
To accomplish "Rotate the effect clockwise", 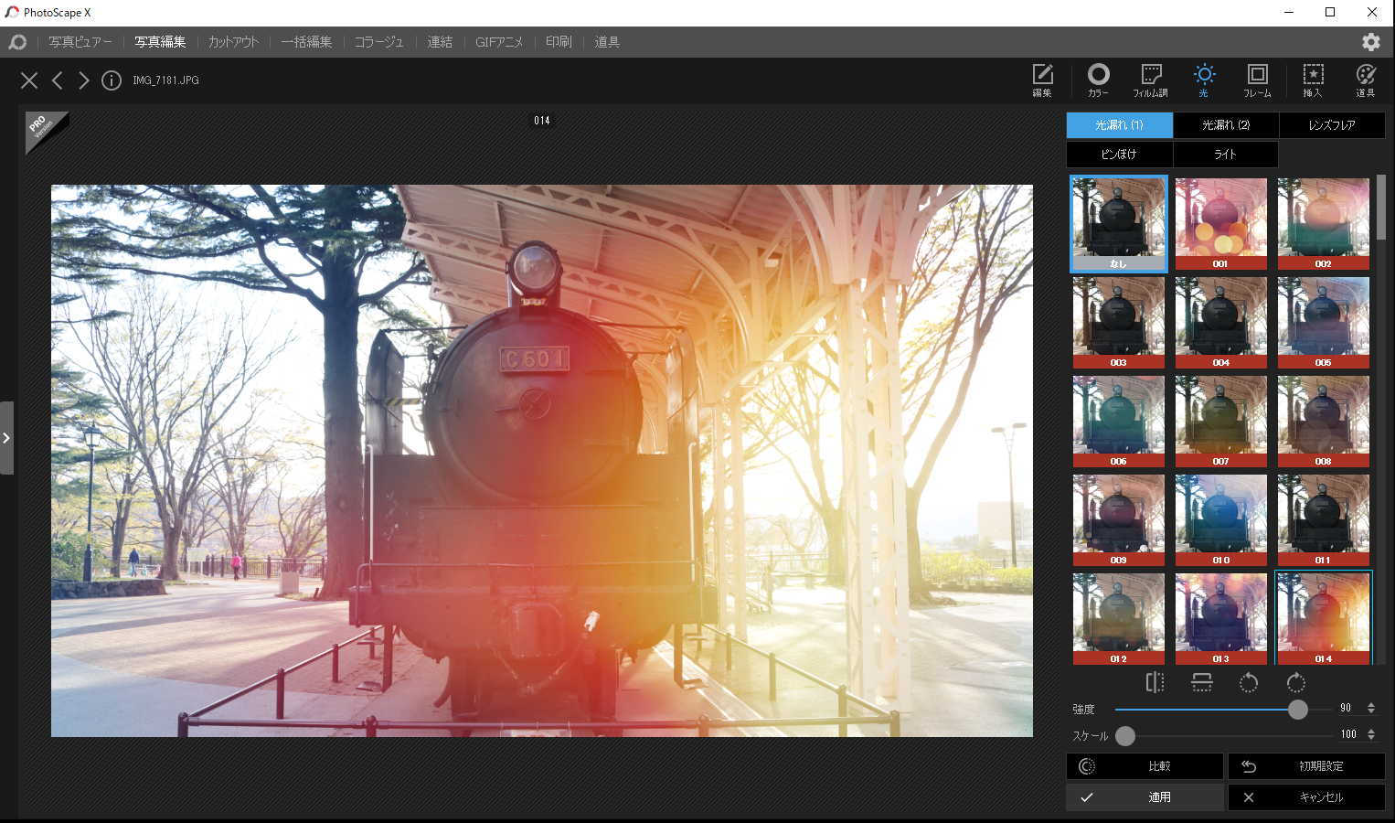I will [x=1295, y=682].
